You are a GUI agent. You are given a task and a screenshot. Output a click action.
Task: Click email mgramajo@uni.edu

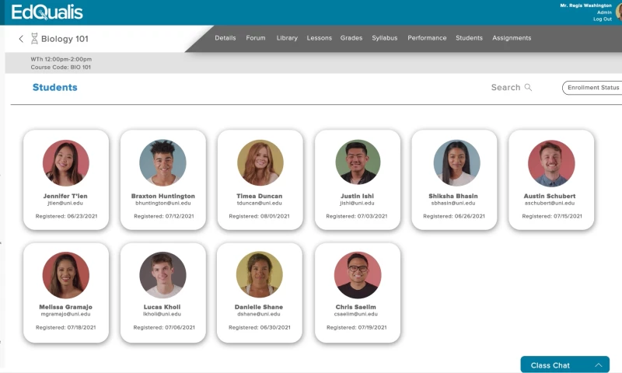pyautogui.click(x=65, y=314)
